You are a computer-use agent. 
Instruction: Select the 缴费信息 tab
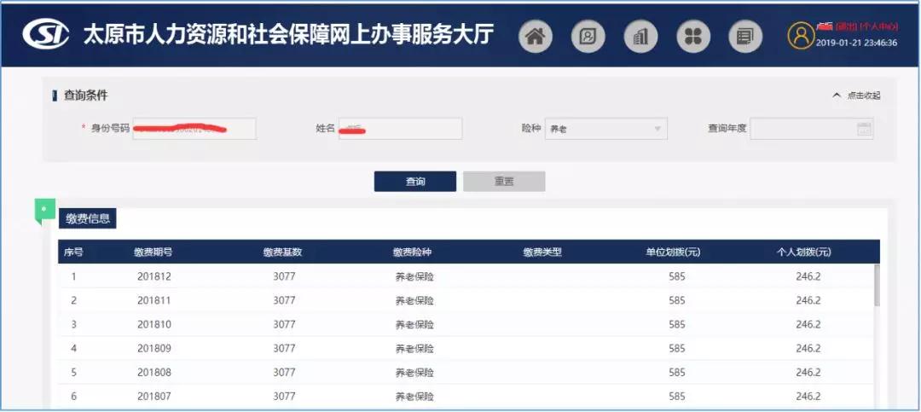click(88, 218)
